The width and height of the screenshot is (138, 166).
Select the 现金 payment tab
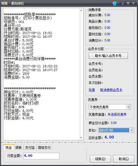point(9,147)
